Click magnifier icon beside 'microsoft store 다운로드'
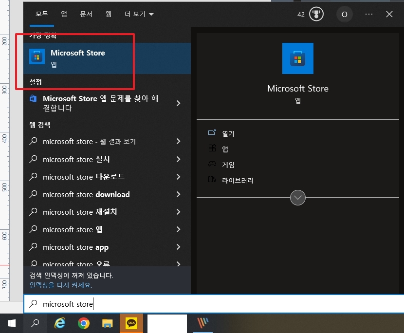The height and width of the screenshot is (333, 404). click(33, 177)
